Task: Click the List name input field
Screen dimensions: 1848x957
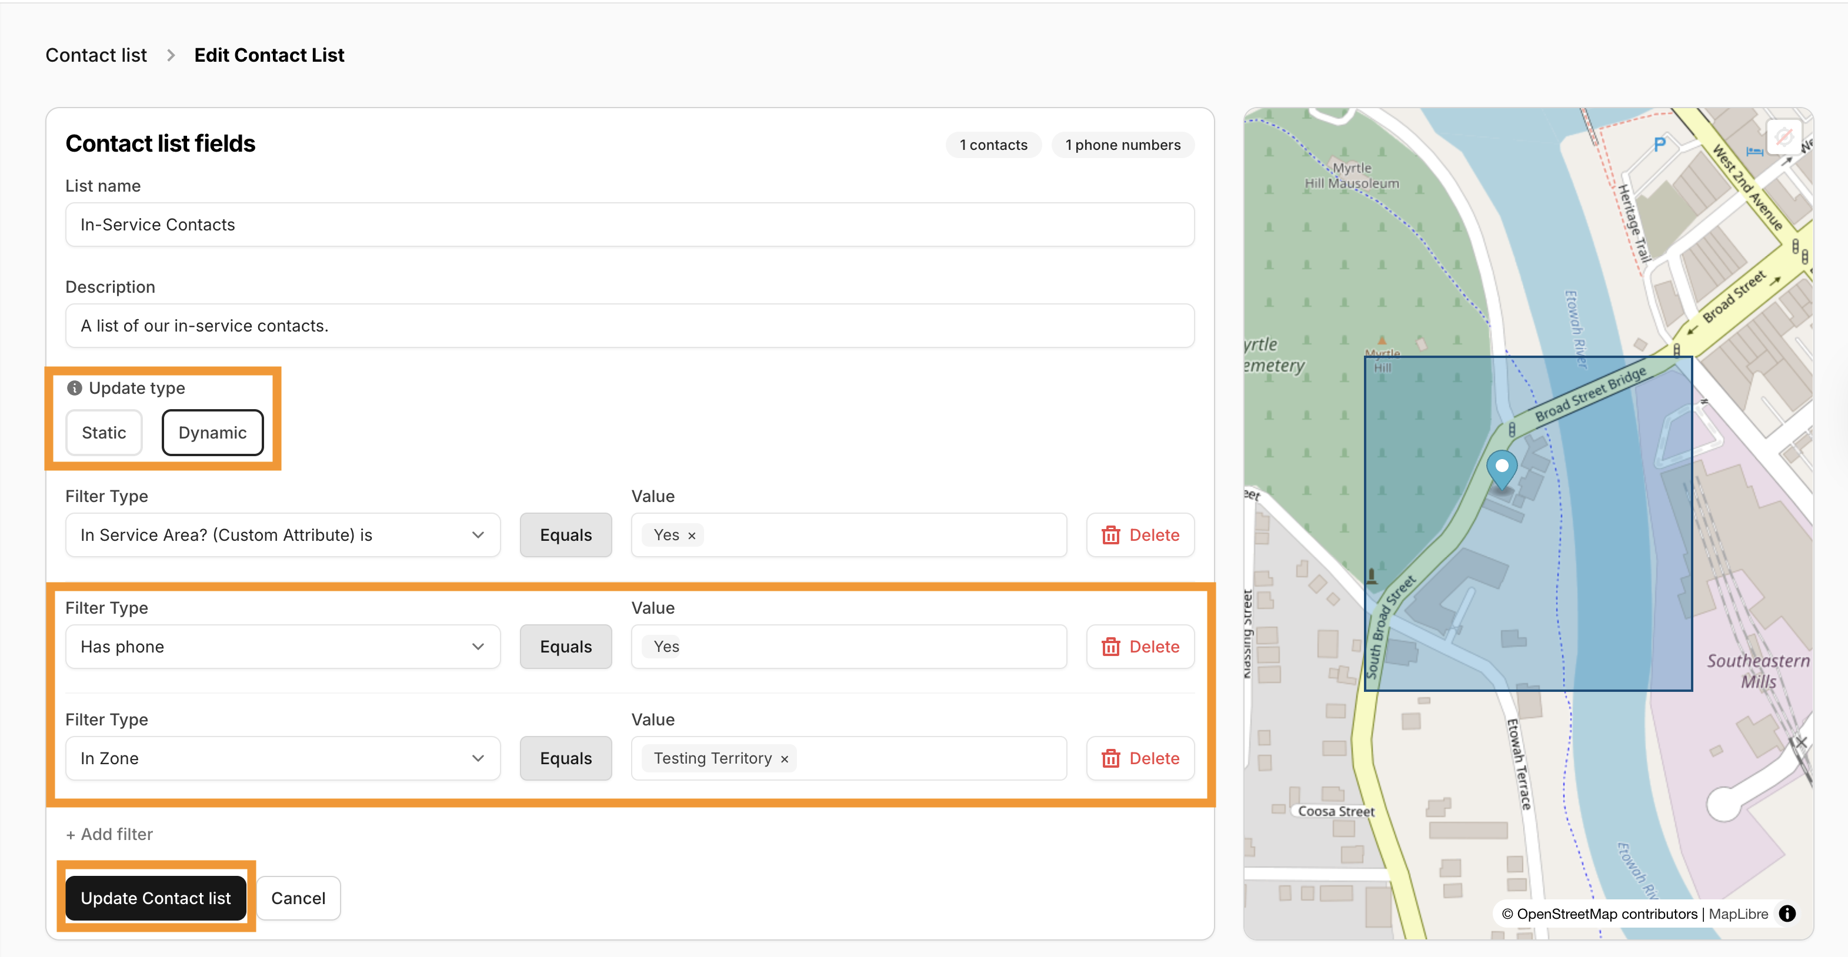Action: [629, 225]
